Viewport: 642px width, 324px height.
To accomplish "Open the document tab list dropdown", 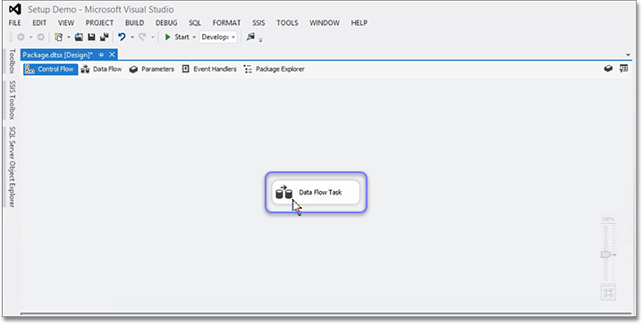I will tap(628, 54).
